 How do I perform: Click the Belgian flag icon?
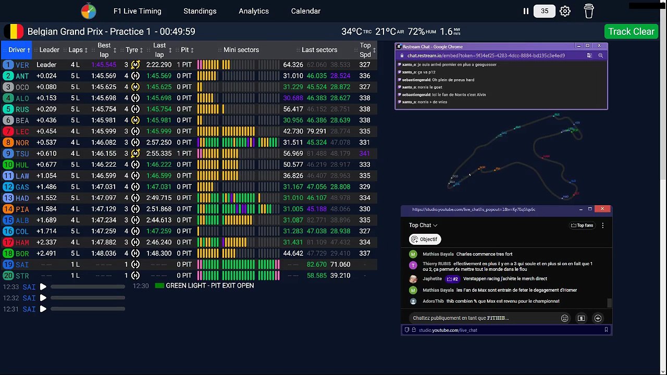[14, 31]
